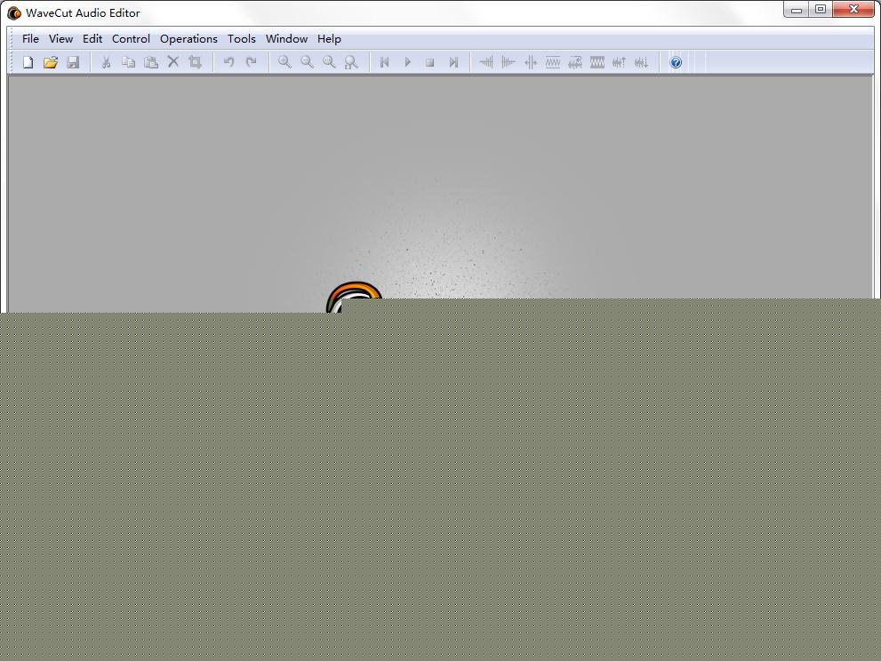881x661 pixels.
Task: Open an audio file from disk
Action: tap(51, 62)
